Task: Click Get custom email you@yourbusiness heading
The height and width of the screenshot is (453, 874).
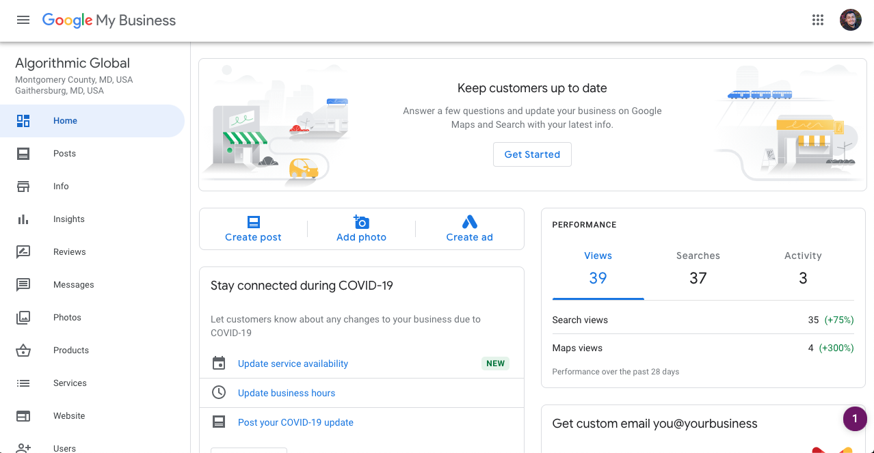Action: point(655,424)
